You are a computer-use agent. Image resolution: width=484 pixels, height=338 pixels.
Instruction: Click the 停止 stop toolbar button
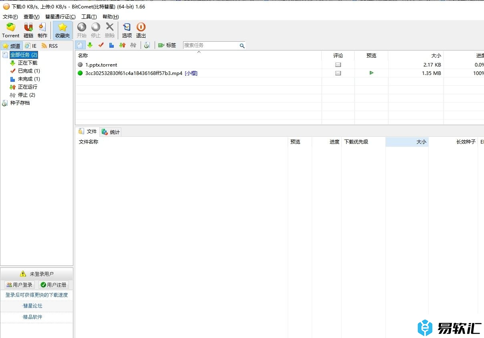(x=96, y=30)
